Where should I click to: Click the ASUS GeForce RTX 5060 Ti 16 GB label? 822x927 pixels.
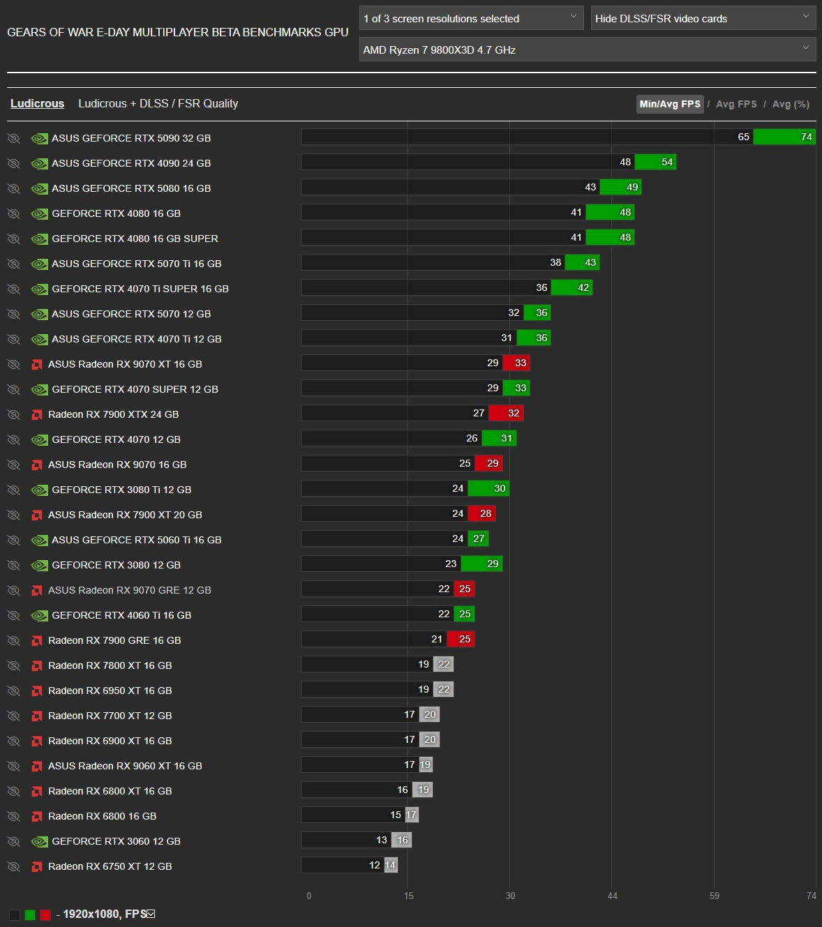click(x=137, y=540)
